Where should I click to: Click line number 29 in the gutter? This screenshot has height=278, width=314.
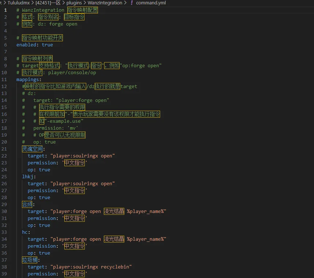click(4, 204)
